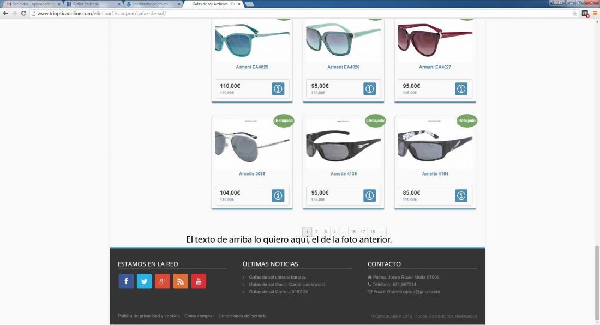The height and width of the screenshot is (325, 600).
Task: Open Arnette 4139 product link
Action: pyautogui.click(x=343, y=173)
